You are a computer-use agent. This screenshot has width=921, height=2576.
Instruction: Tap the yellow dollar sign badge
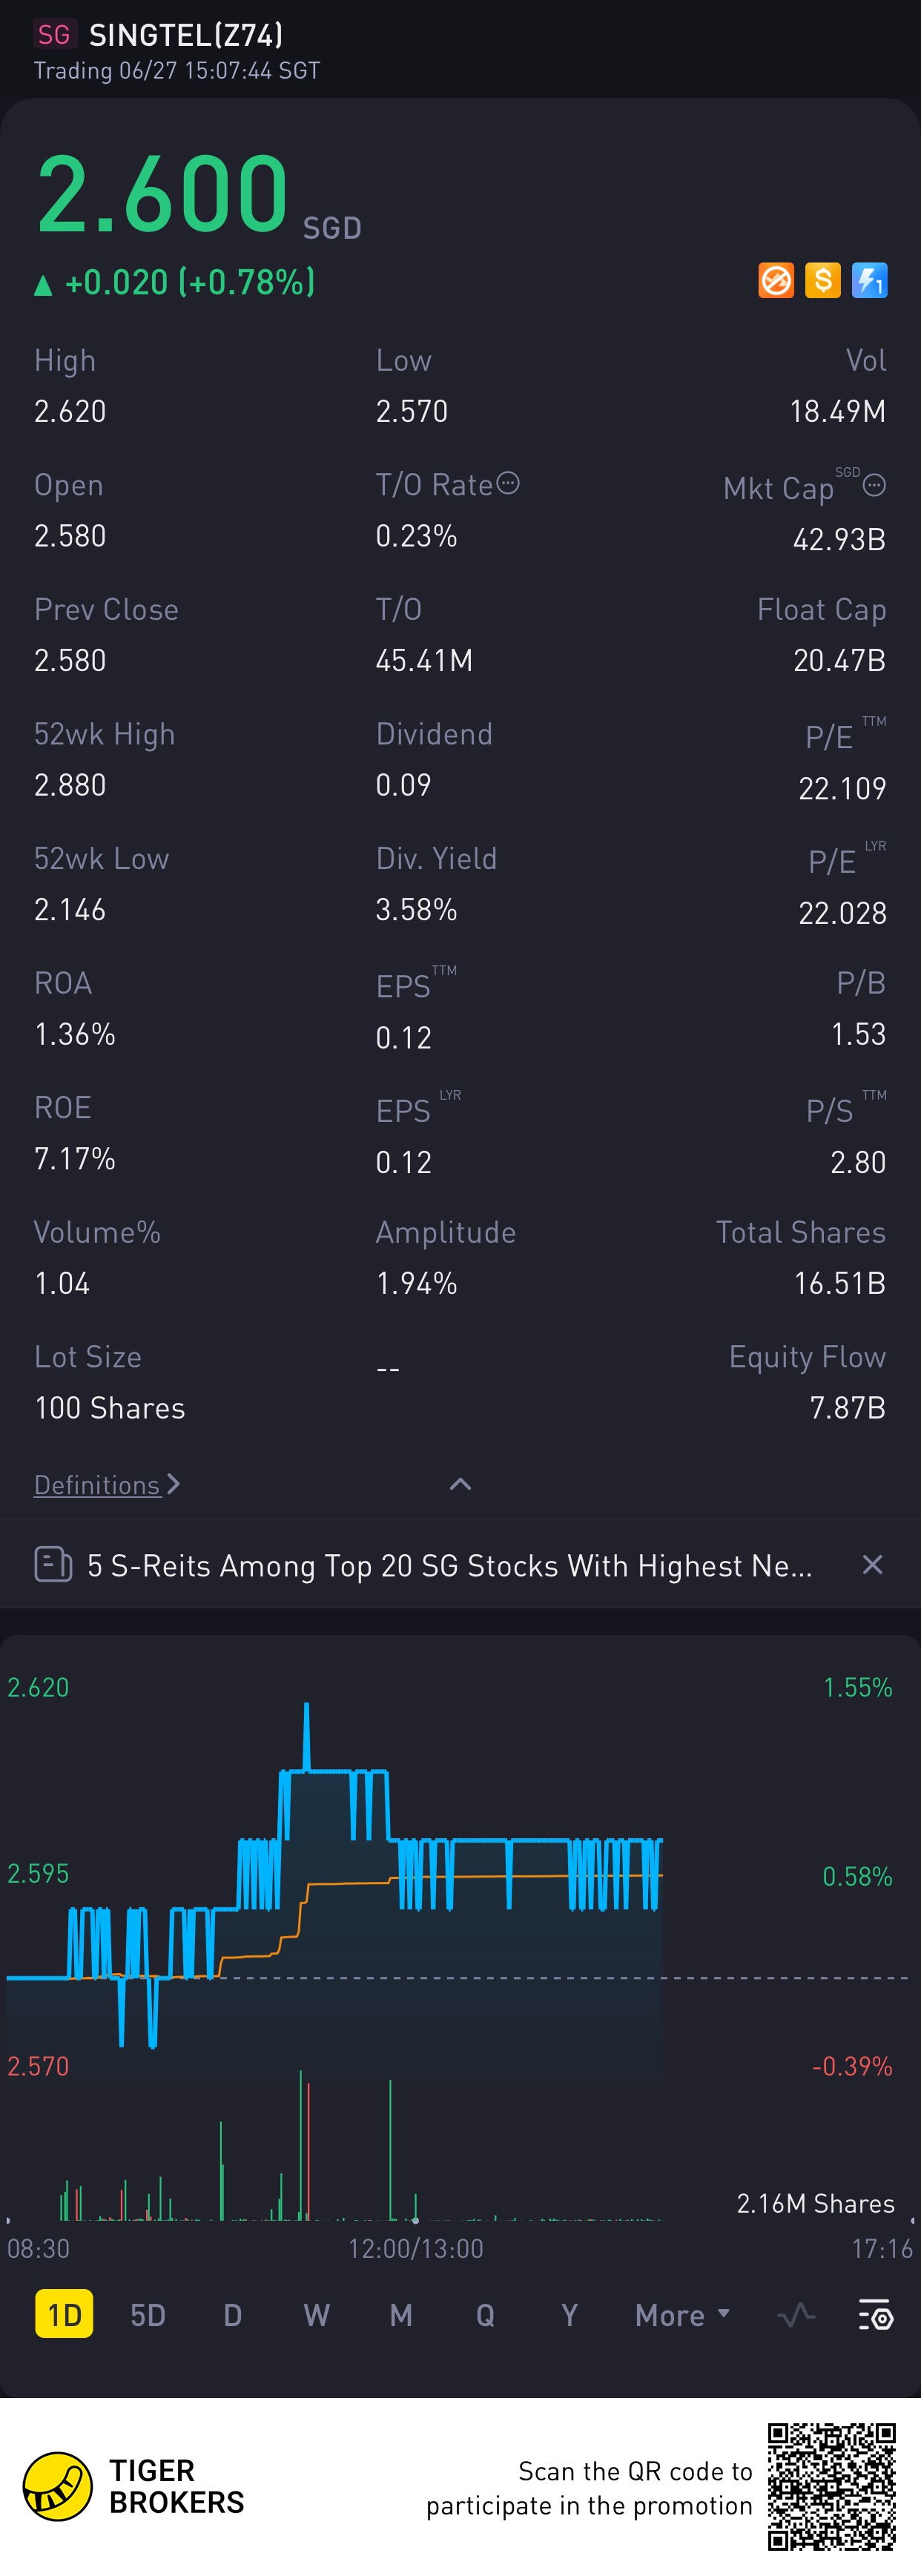tap(823, 281)
